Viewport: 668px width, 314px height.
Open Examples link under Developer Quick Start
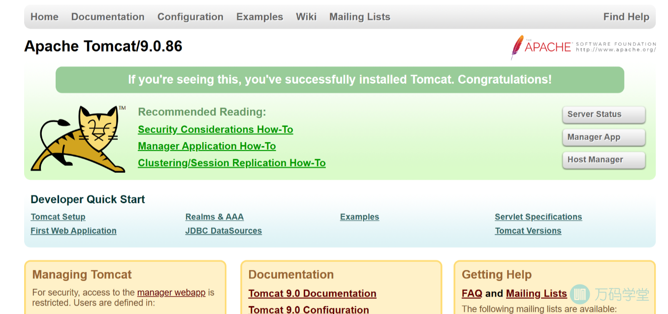359,217
